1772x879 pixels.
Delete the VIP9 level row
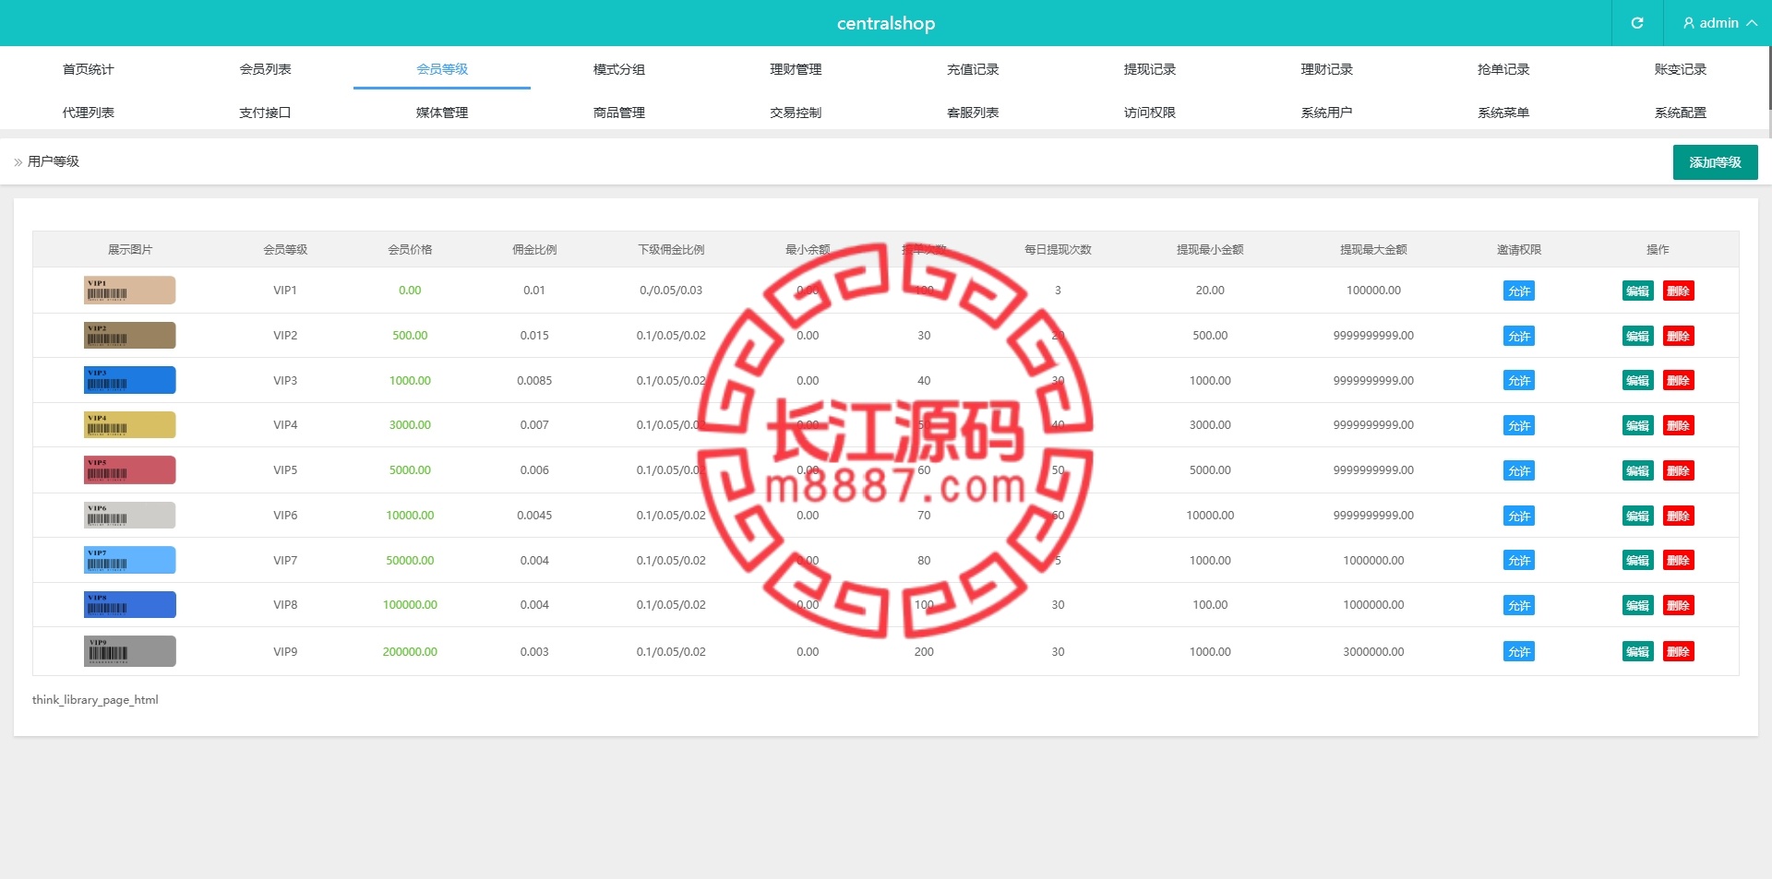pos(1679,651)
